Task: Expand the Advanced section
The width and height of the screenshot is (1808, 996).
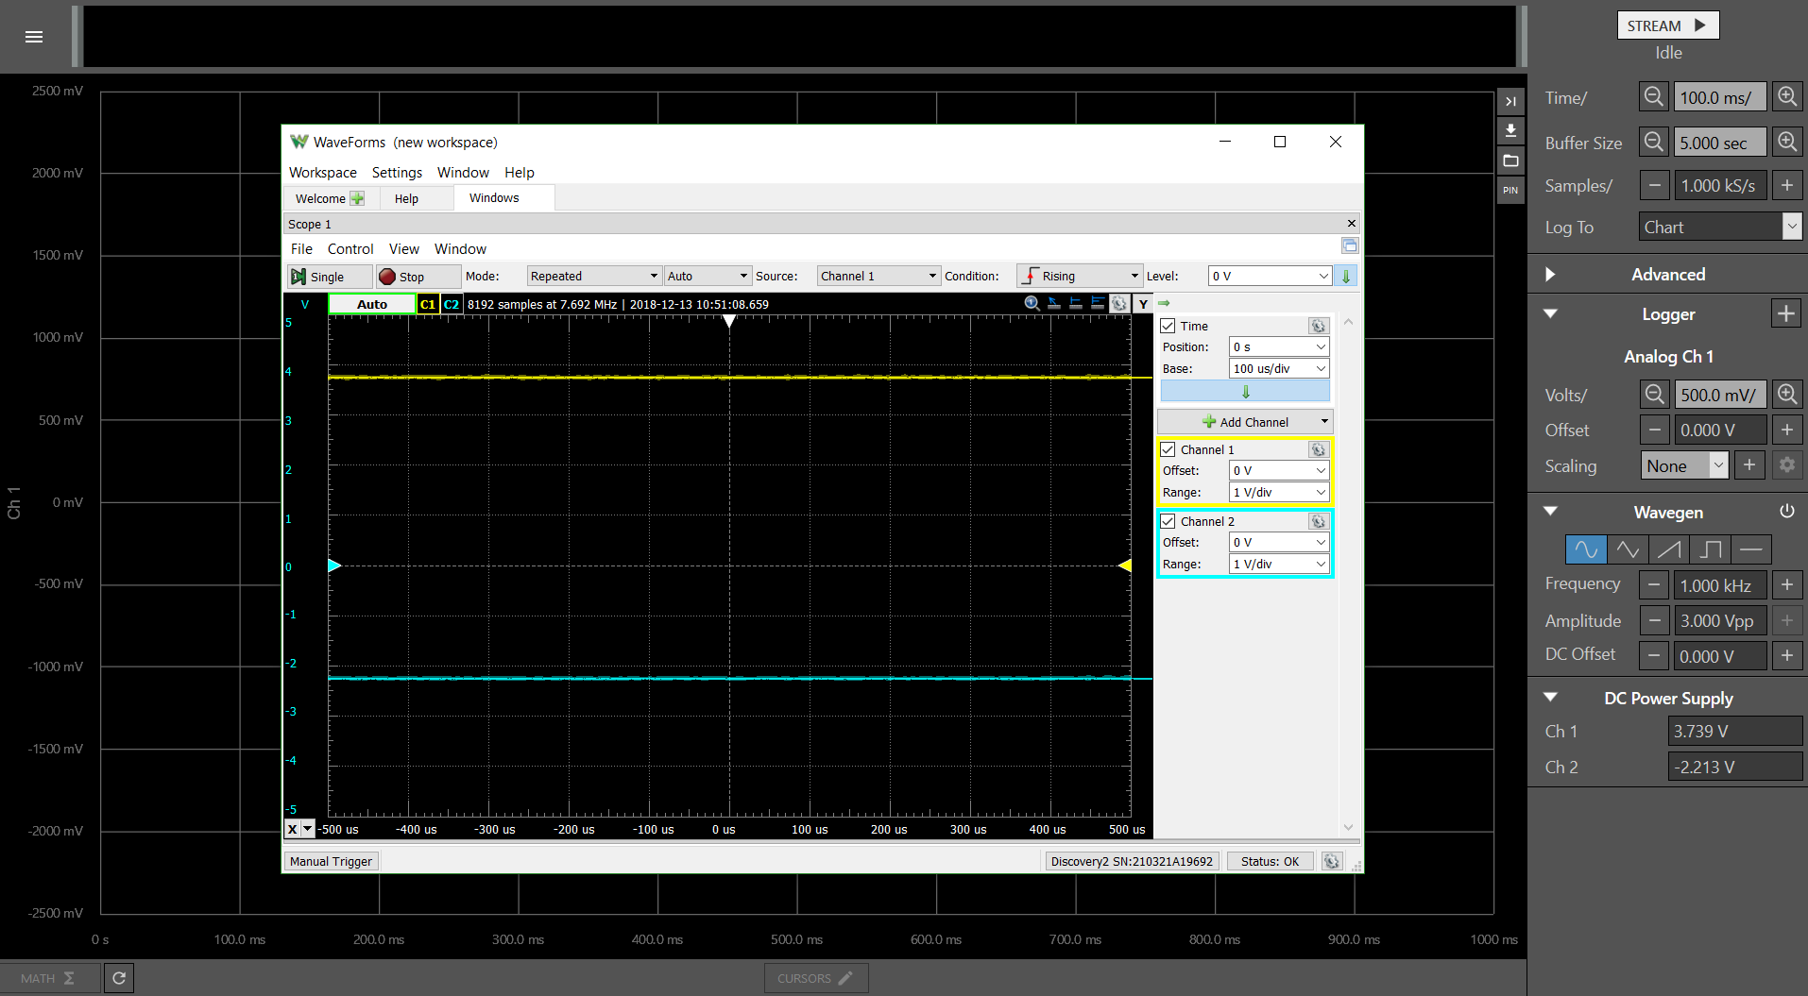Action: (x=1550, y=275)
